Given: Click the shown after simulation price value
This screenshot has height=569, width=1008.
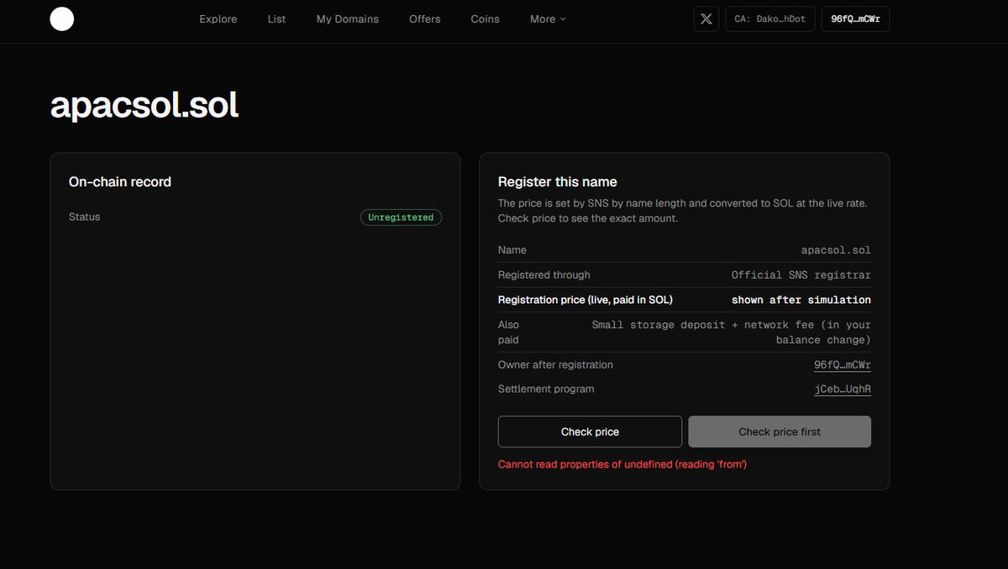Looking at the screenshot, I should (x=801, y=300).
